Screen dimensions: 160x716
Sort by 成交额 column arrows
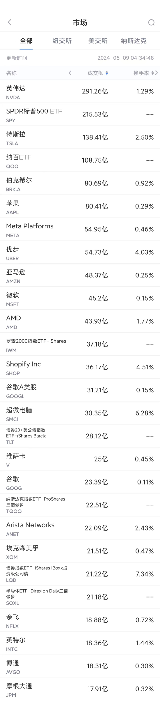[x=107, y=73]
